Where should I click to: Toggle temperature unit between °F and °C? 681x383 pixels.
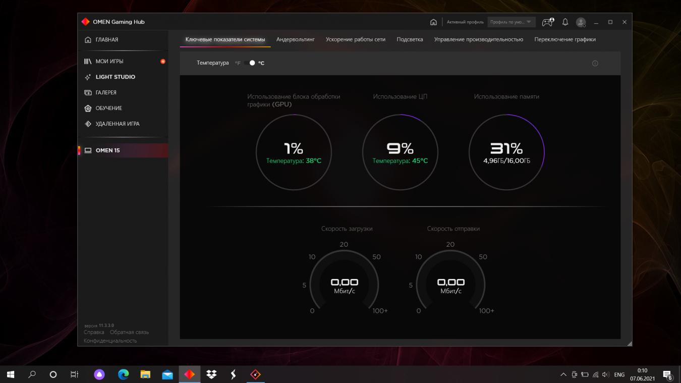250,63
